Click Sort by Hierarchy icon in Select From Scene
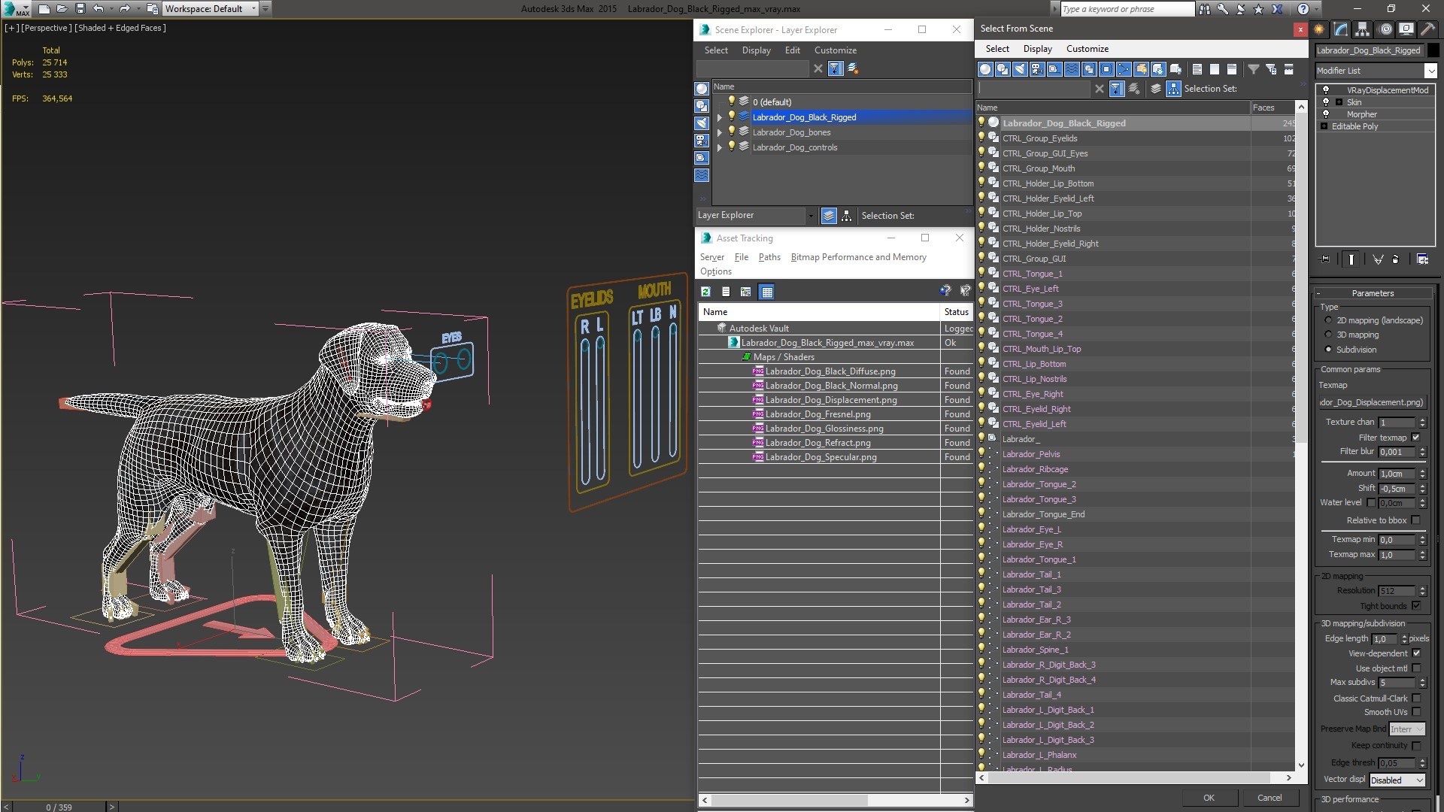 click(x=1173, y=89)
